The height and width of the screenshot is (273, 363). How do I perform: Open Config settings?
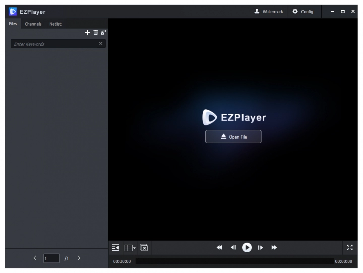(303, 12)
